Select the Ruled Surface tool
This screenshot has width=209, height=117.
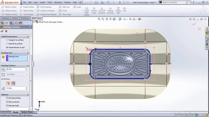[27, 7]
